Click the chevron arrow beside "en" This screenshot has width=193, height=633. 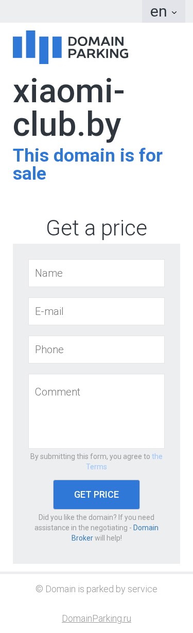coord(174,12)
